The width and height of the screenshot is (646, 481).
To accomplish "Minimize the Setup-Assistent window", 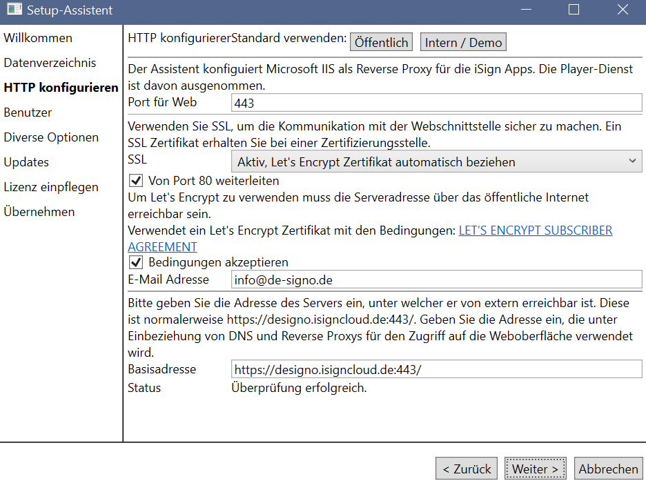I will (x=526, y=10).
